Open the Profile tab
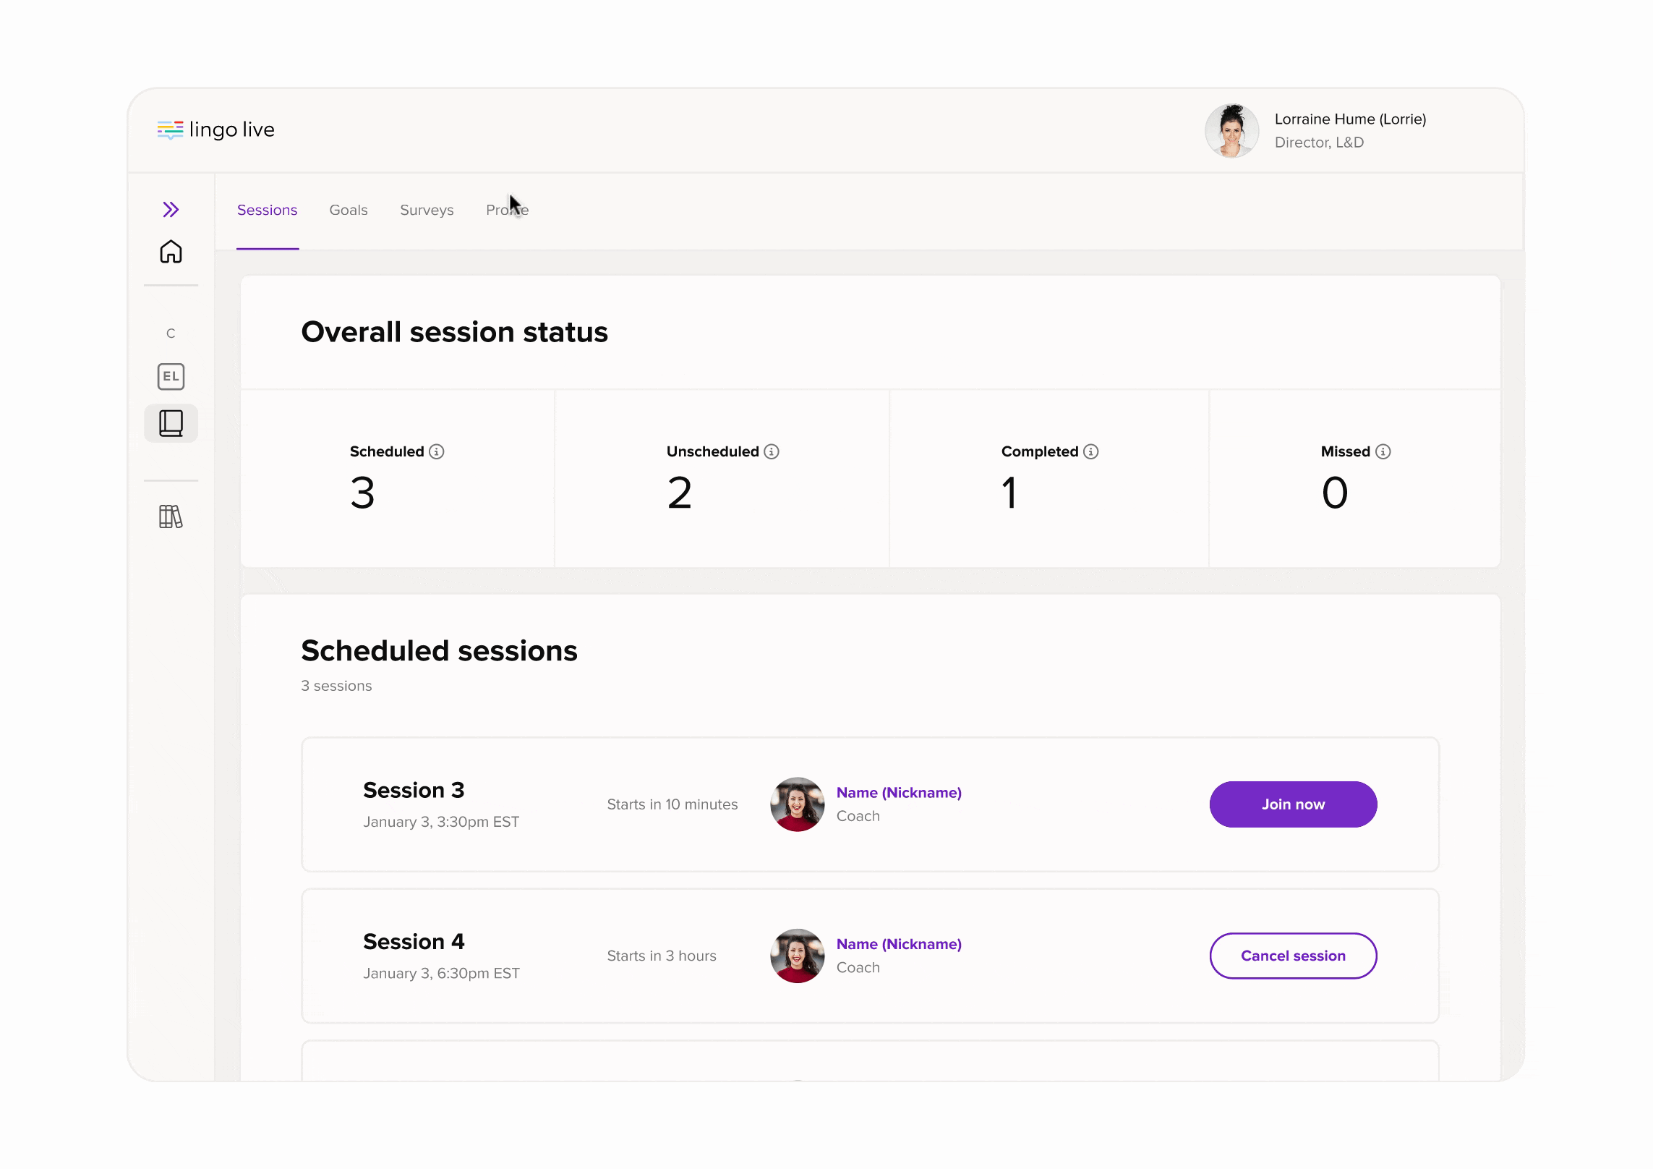The width and height of the screenshot is (1653, 1169). 507,210
